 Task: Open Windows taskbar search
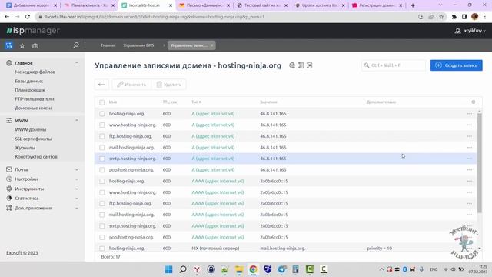pos(183,269)
